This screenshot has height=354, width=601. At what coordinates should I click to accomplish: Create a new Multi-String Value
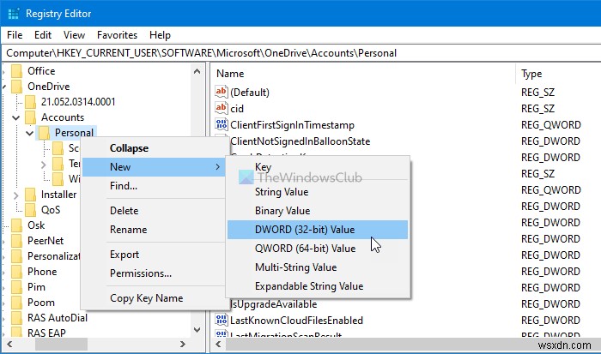click(x=318, y=267)
